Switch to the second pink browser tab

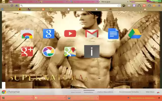point(54,2)
